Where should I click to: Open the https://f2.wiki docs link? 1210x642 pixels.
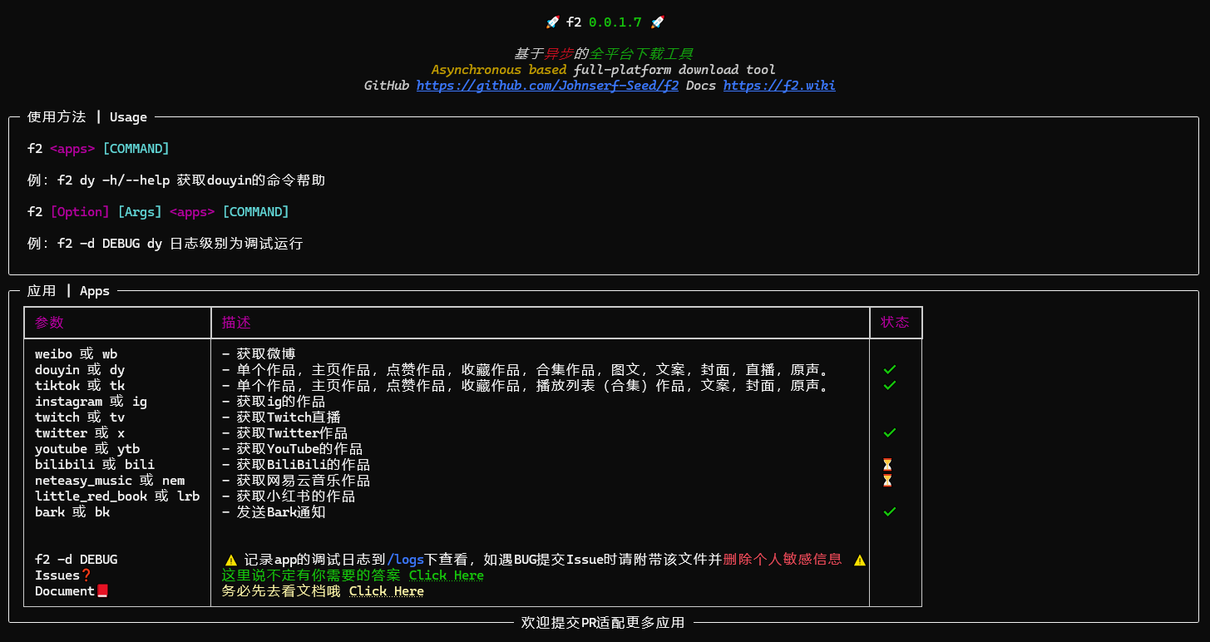coord(778,85)
